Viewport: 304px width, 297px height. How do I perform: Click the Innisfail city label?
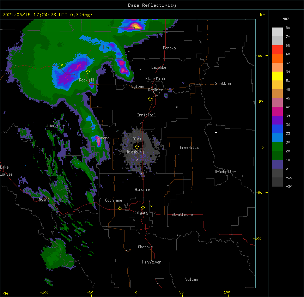coord(146,115)
